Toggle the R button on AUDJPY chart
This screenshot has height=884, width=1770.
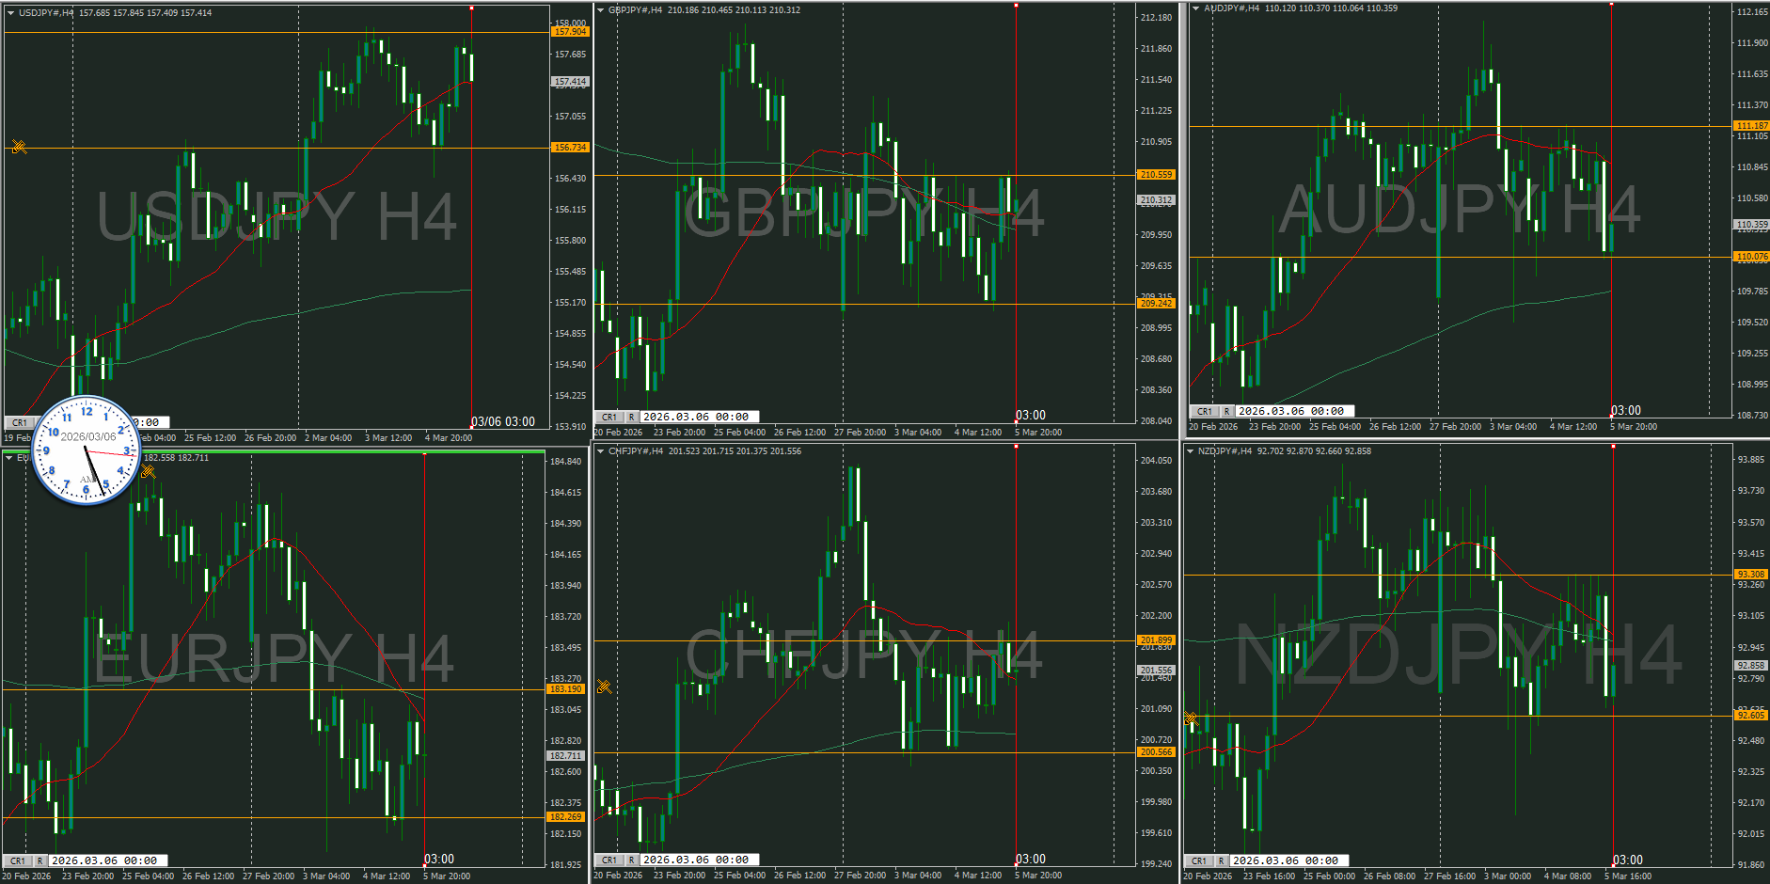[x=1226, y=412]
